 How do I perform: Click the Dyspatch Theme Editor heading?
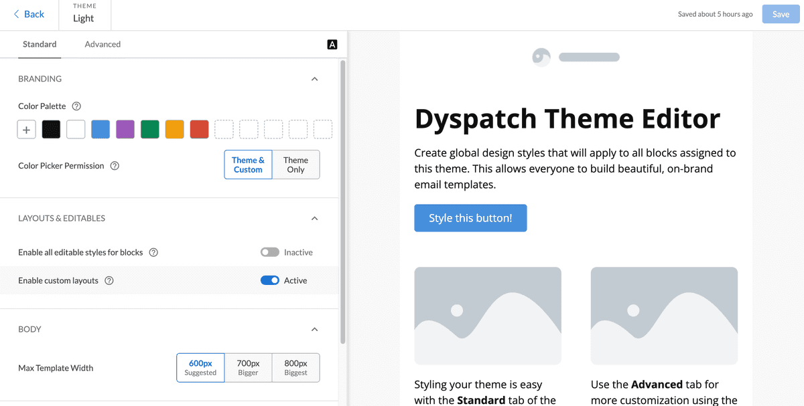567,118
